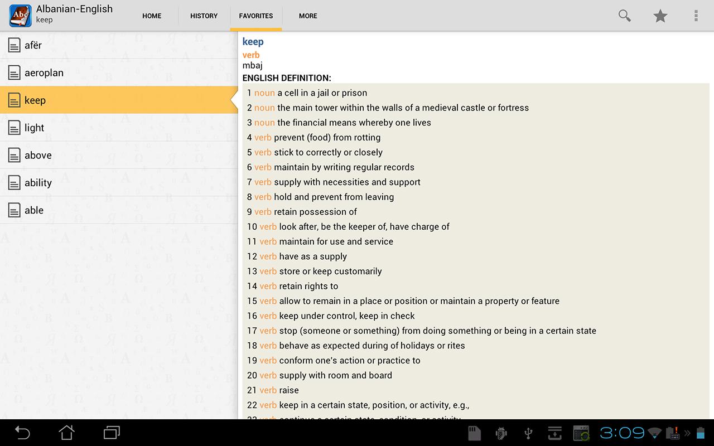Tap the Albanian-English app logo icon

coord(20,16)
